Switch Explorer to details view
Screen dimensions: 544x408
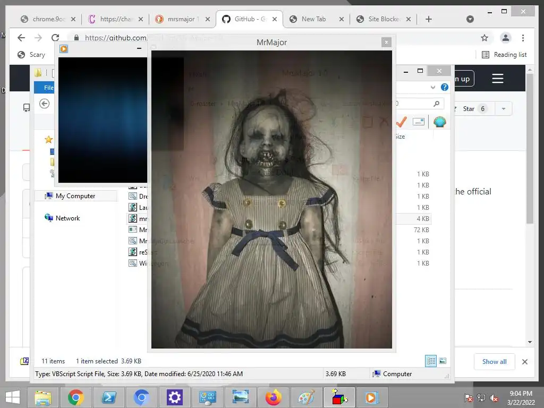(x=431, y=361)
